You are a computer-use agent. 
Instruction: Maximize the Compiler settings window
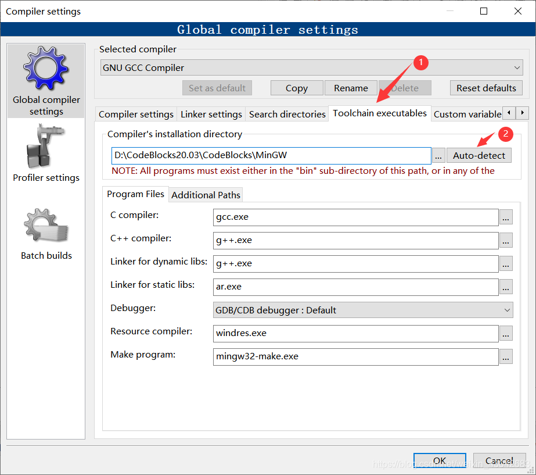[484, 11]
